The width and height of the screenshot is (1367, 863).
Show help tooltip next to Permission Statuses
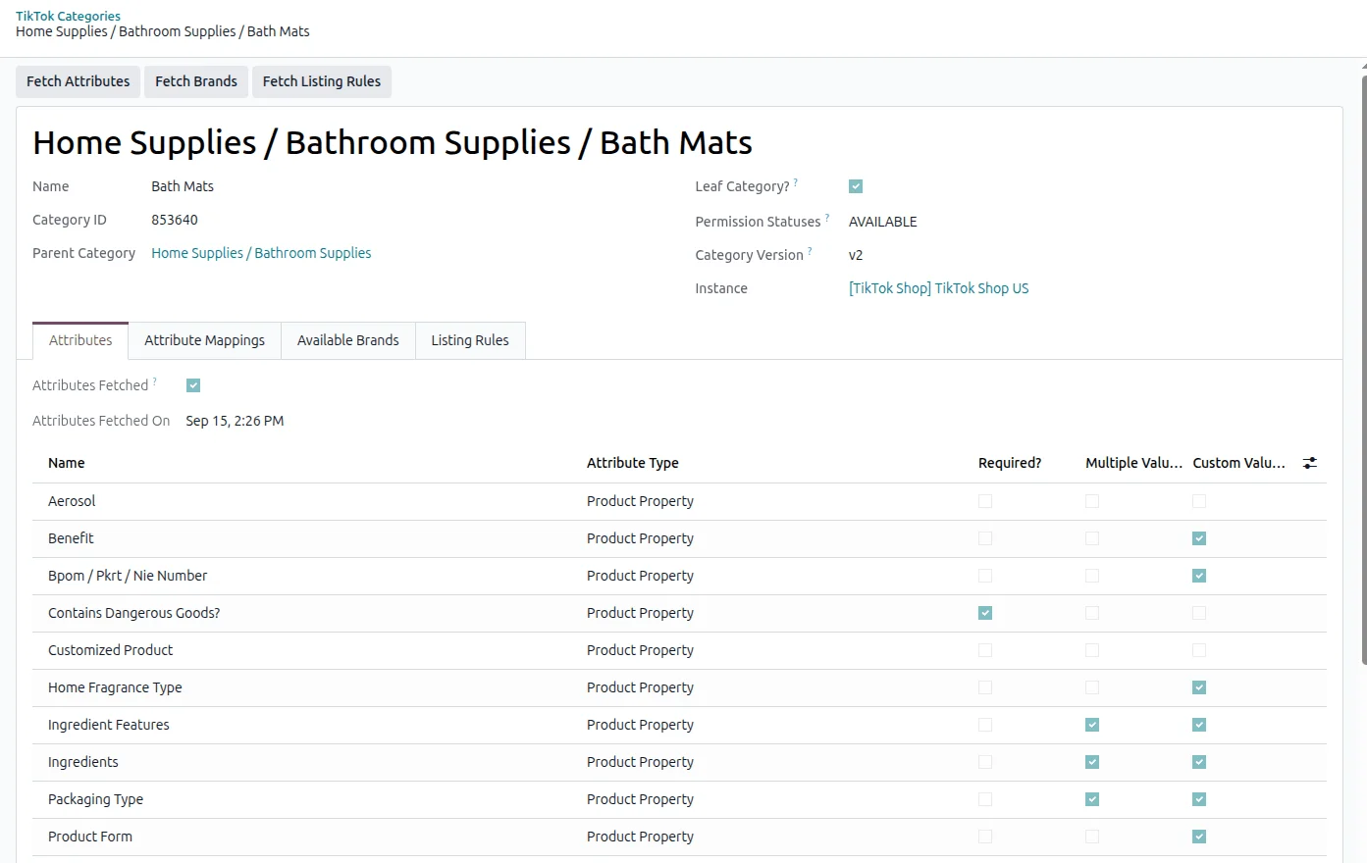click(827, 218)
